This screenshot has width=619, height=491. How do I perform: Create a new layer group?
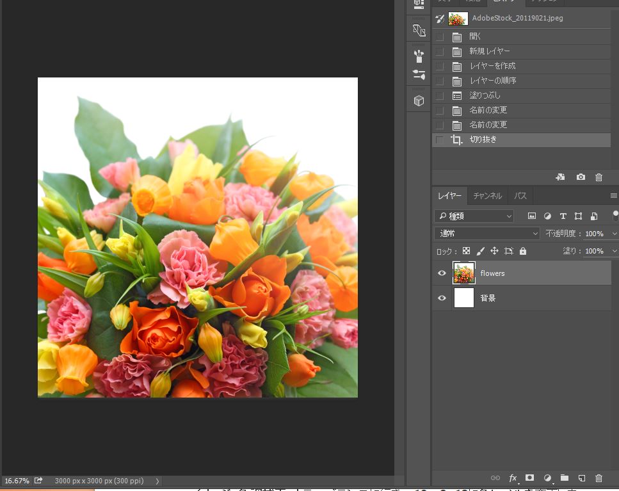tap(565, 478)
